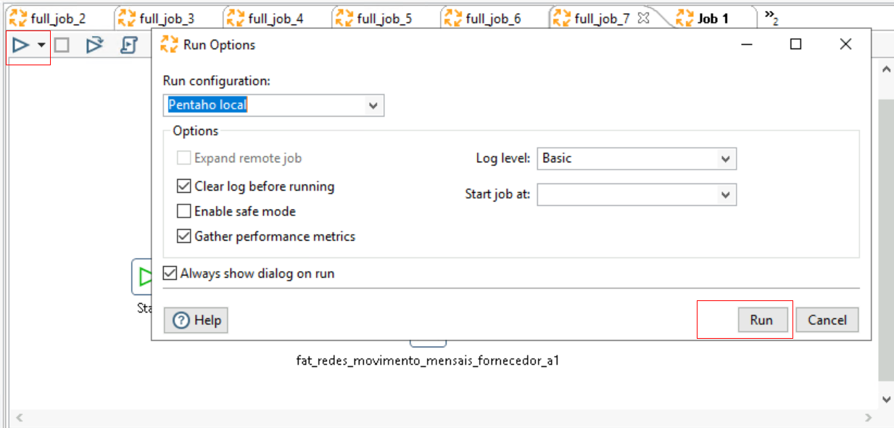Enable safe mode checkbox

click(183, 211)
